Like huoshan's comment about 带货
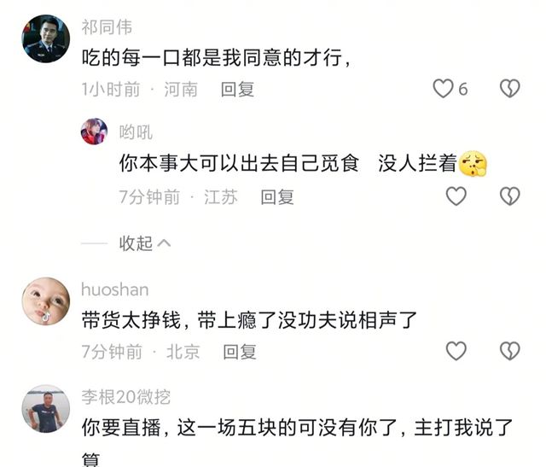546x467 pixels. point(456,351)
